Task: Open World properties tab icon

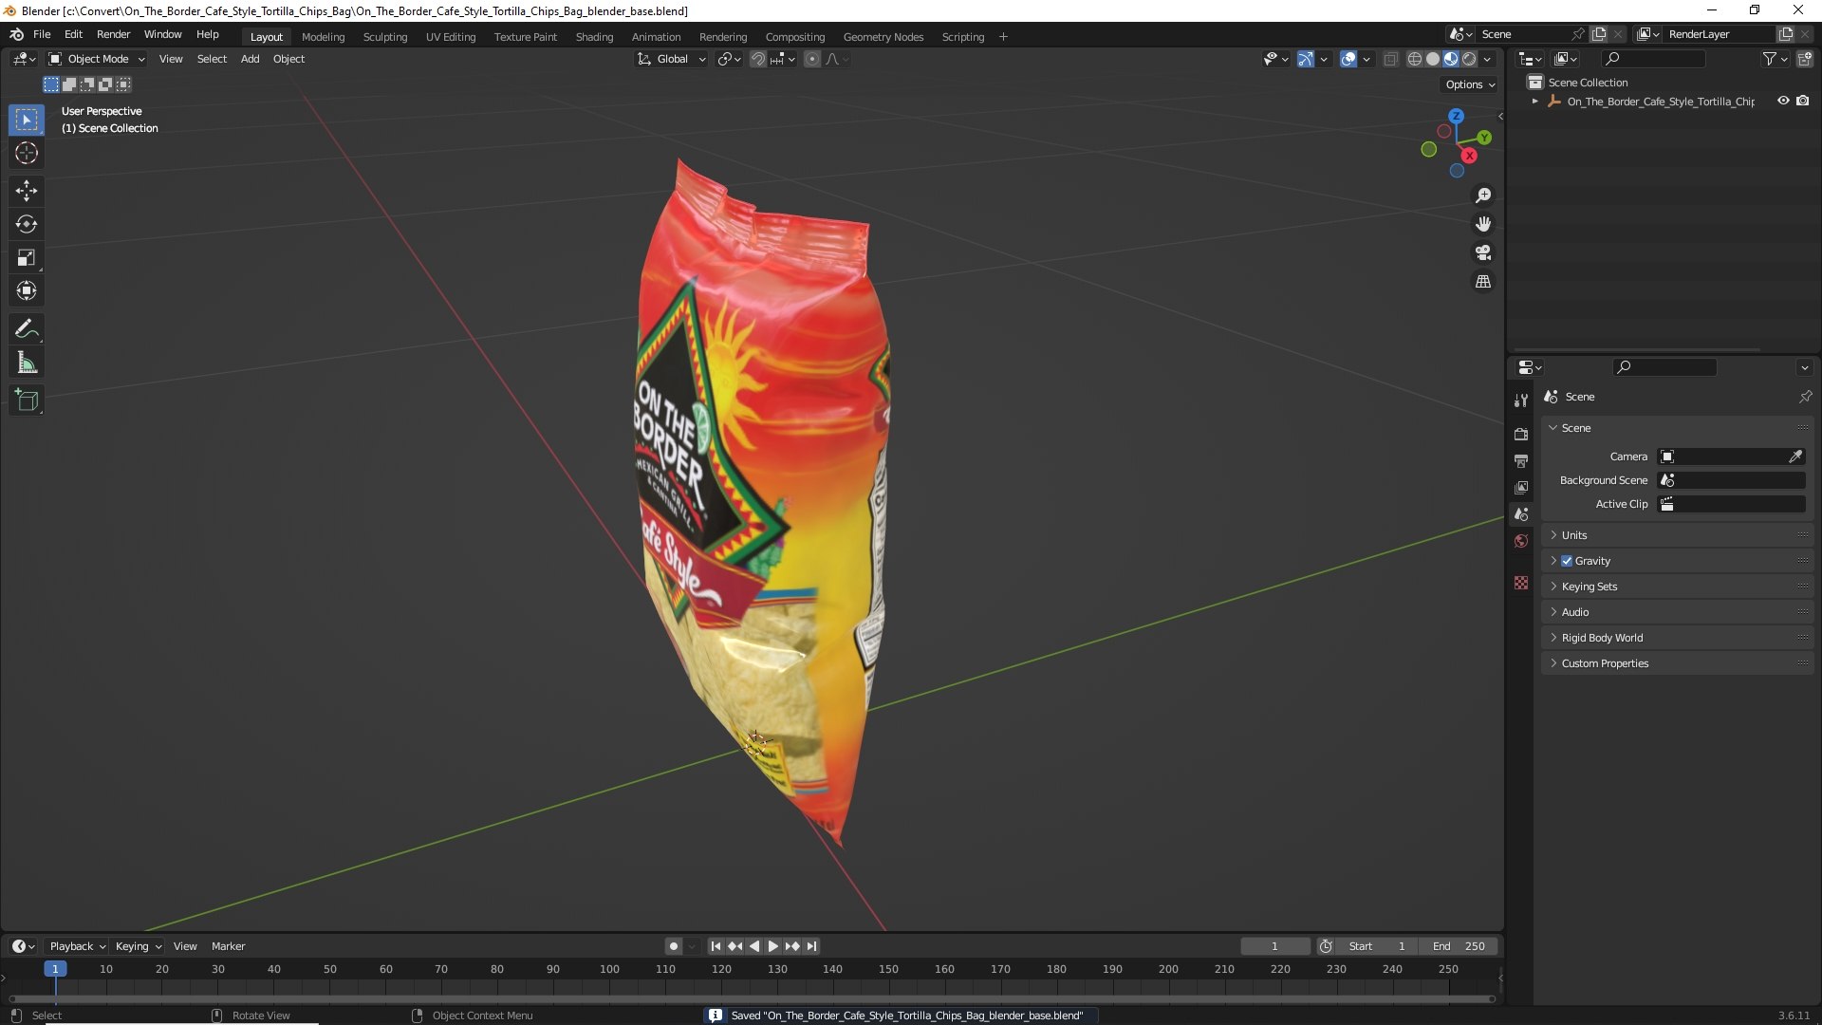Action: tap(1521, 541)
